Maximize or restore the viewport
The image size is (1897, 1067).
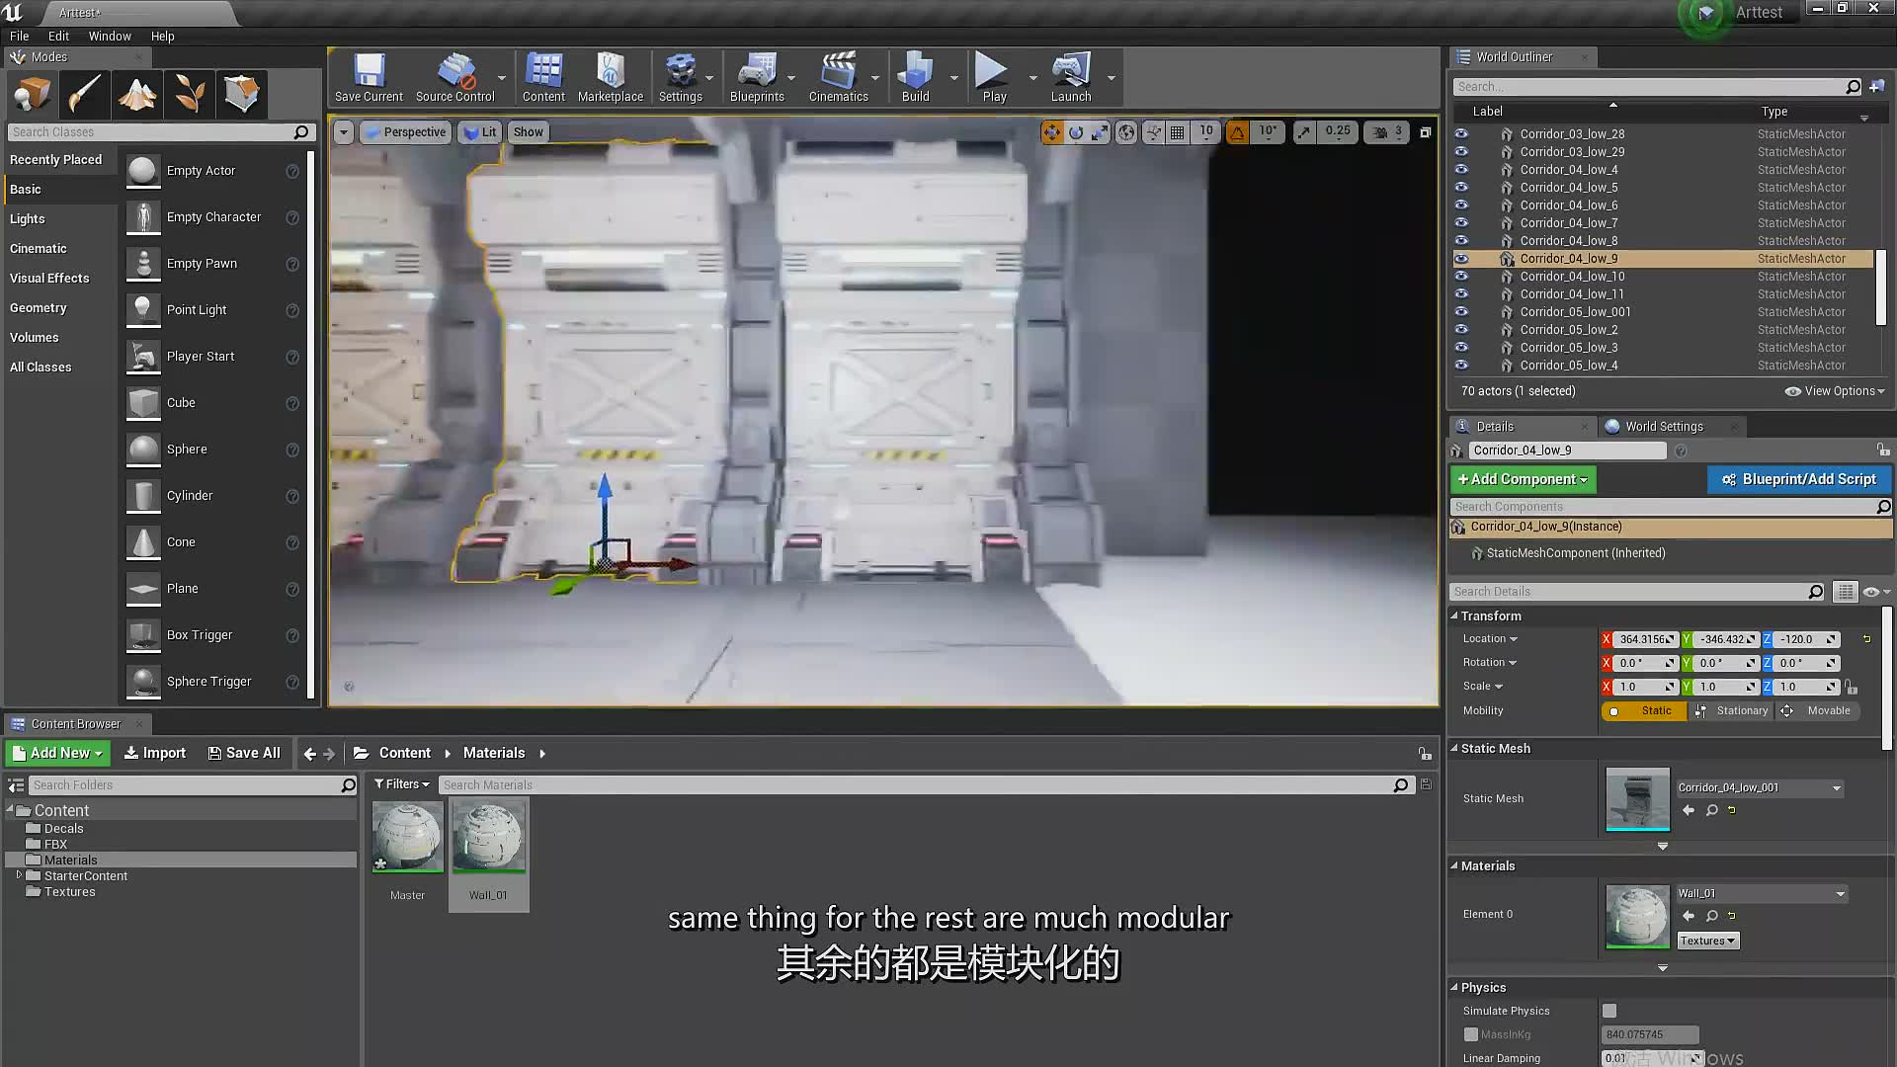pos(1425,132)
